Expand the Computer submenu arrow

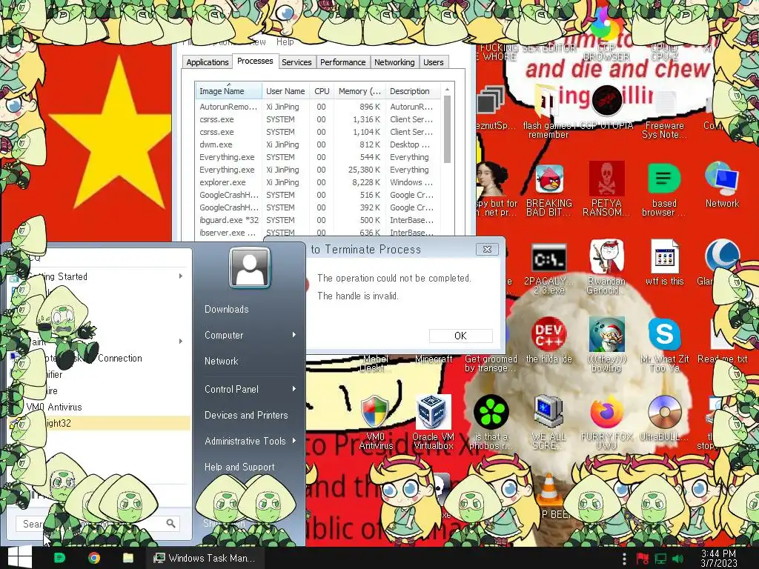[x=294, y=335]
